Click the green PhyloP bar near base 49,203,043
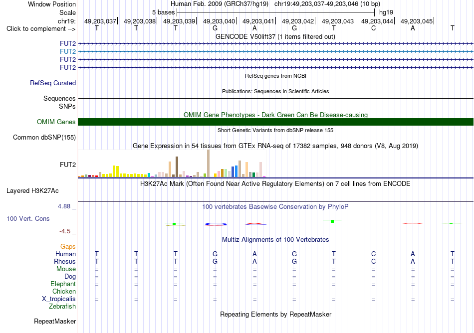The image size is (474, 333). click(x=332, y=221)
